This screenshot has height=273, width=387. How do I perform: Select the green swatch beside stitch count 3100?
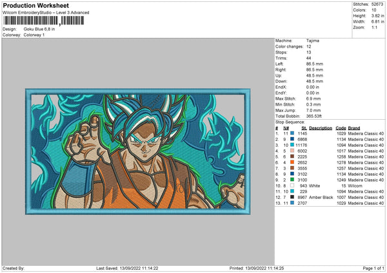292,180
